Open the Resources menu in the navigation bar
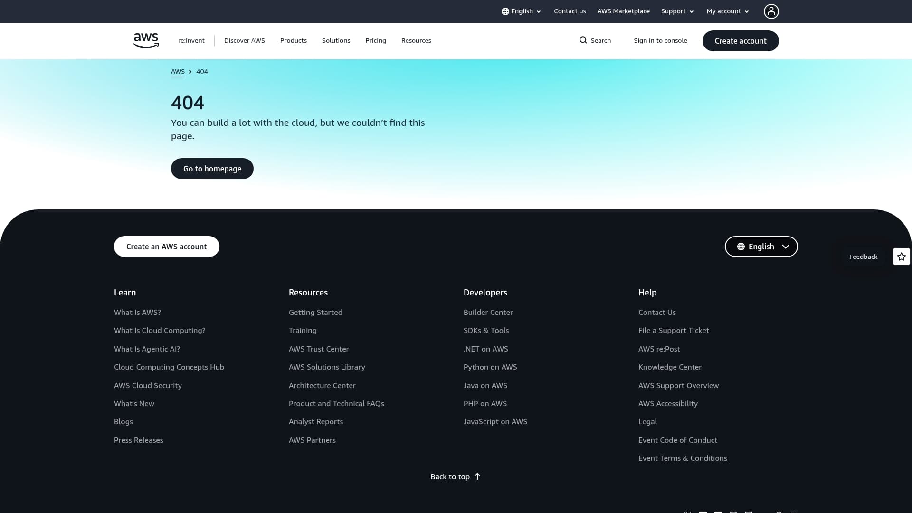The image size is (912, 513). [416, 40]
